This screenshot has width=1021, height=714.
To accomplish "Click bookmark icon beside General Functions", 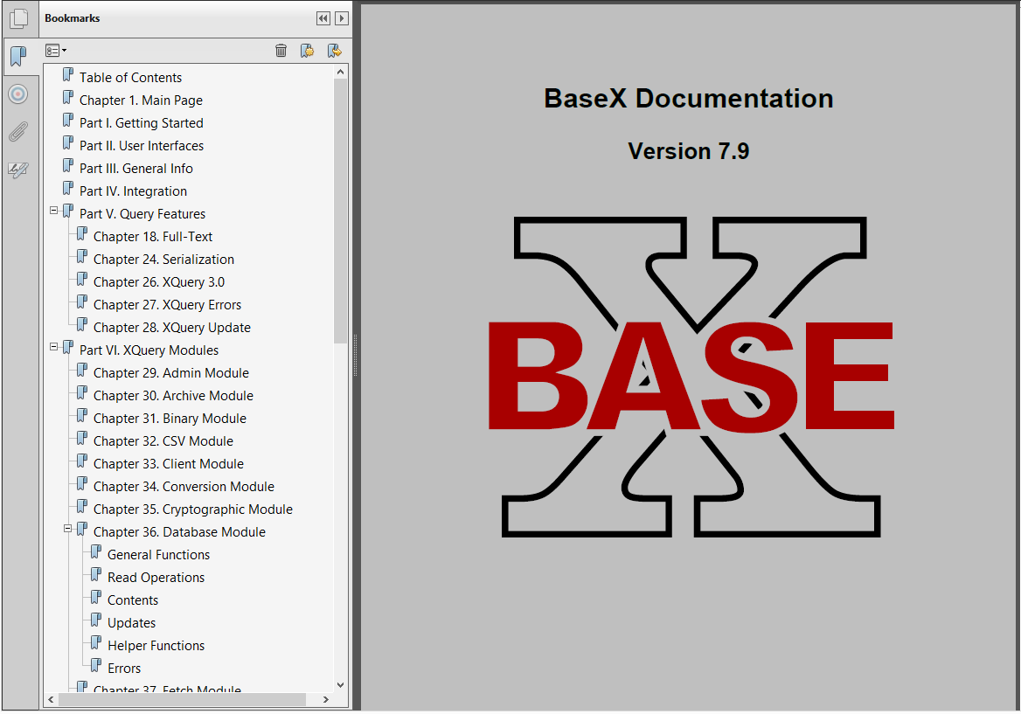I will [x=96, y=552].
